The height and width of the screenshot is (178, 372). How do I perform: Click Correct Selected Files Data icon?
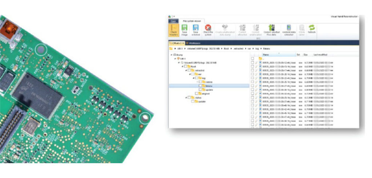click(271, 29)
